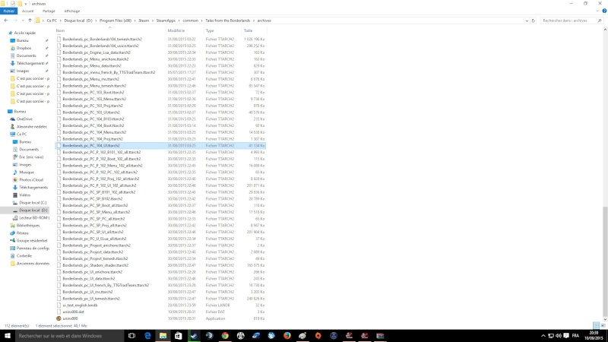Select 'Lecteur BD-ROM' drive
The image size is (608, 342).
pyautogui.click(x=34, y=218)
